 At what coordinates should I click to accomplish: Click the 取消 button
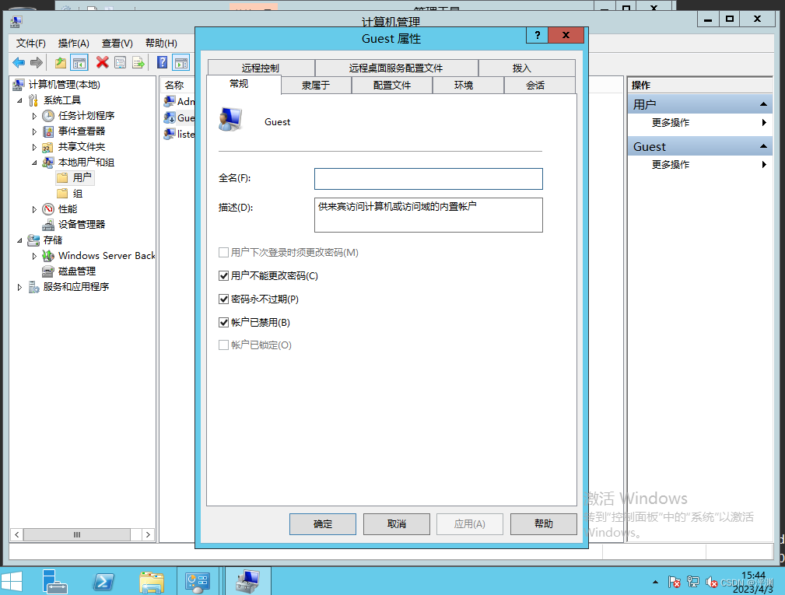coord(397,524)
